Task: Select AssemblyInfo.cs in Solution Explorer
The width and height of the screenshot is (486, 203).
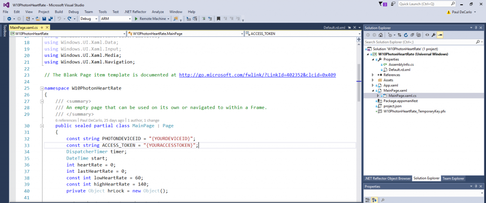Action: tap(401, 64)
